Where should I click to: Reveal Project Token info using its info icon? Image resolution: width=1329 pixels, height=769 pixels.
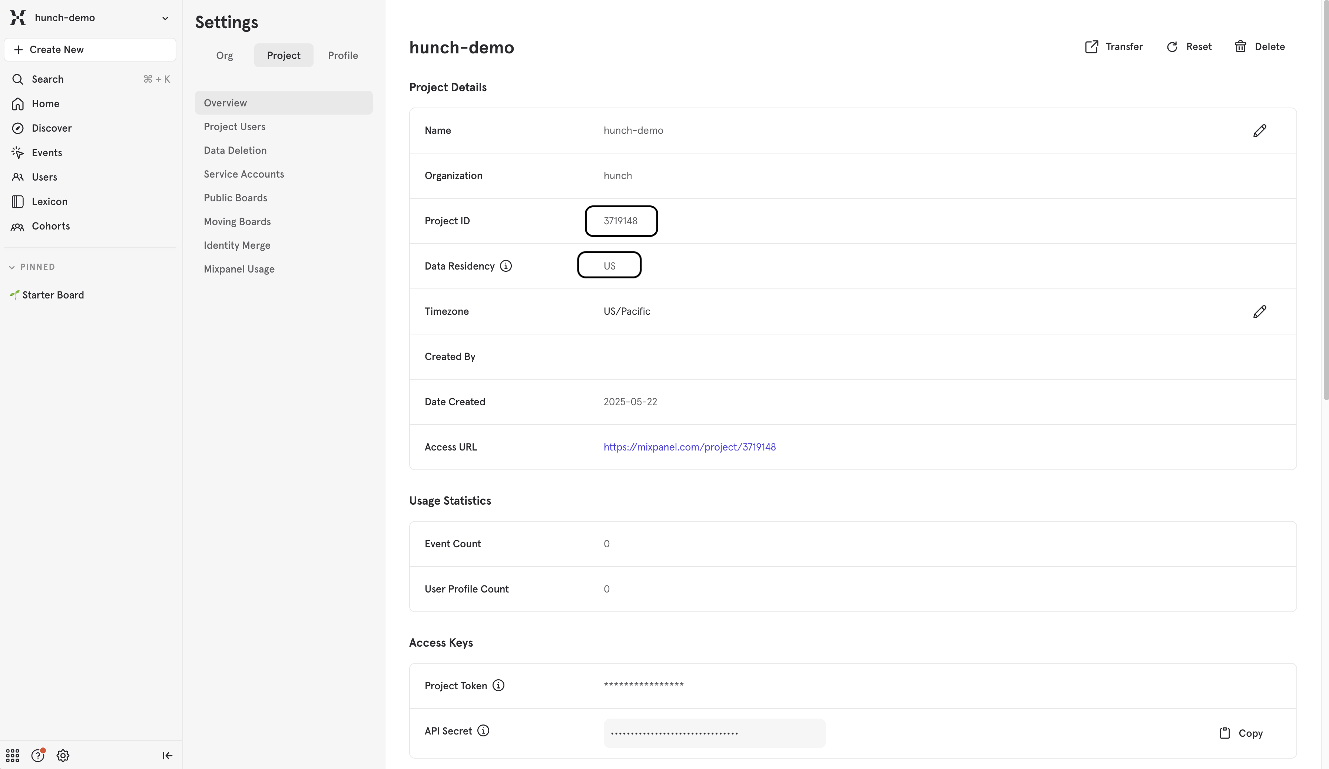coord(498,685)
